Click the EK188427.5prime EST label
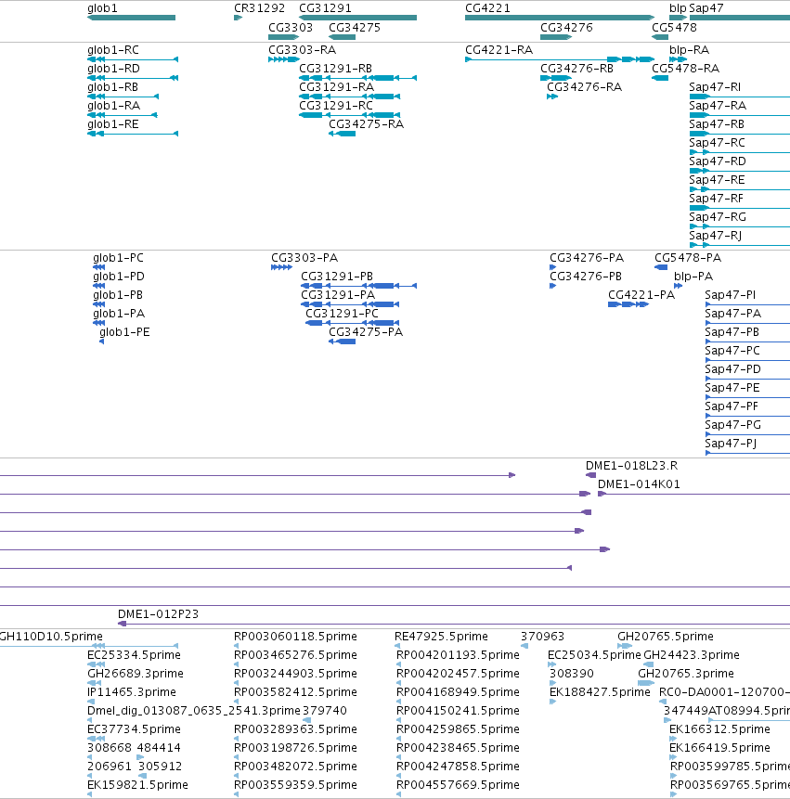This screenshot has height=799, width=790. [600, 692]
